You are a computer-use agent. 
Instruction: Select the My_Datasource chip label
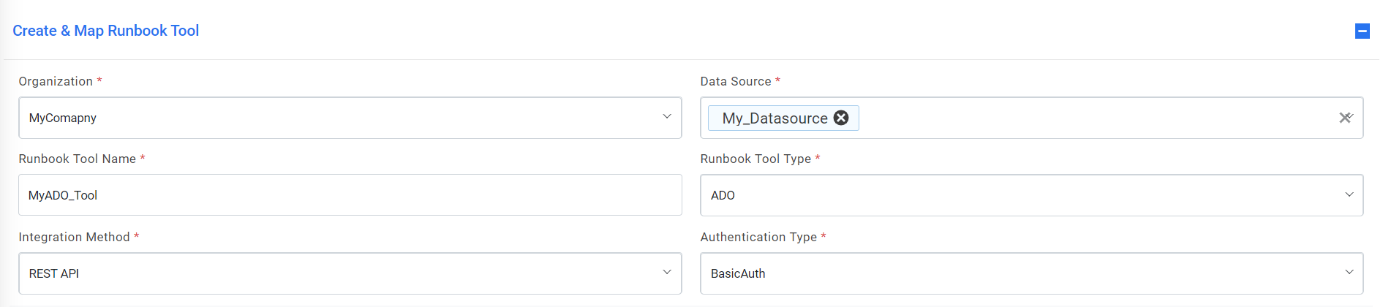click(x=775, y=118)
